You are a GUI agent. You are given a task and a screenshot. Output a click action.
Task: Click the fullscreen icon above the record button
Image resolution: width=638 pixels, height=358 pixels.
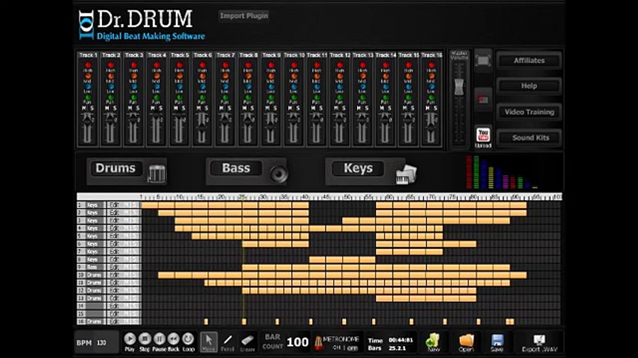pyautogui.click(x=483, y=60)
